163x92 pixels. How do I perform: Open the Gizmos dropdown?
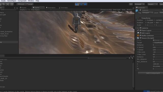(x=130, y=10)
